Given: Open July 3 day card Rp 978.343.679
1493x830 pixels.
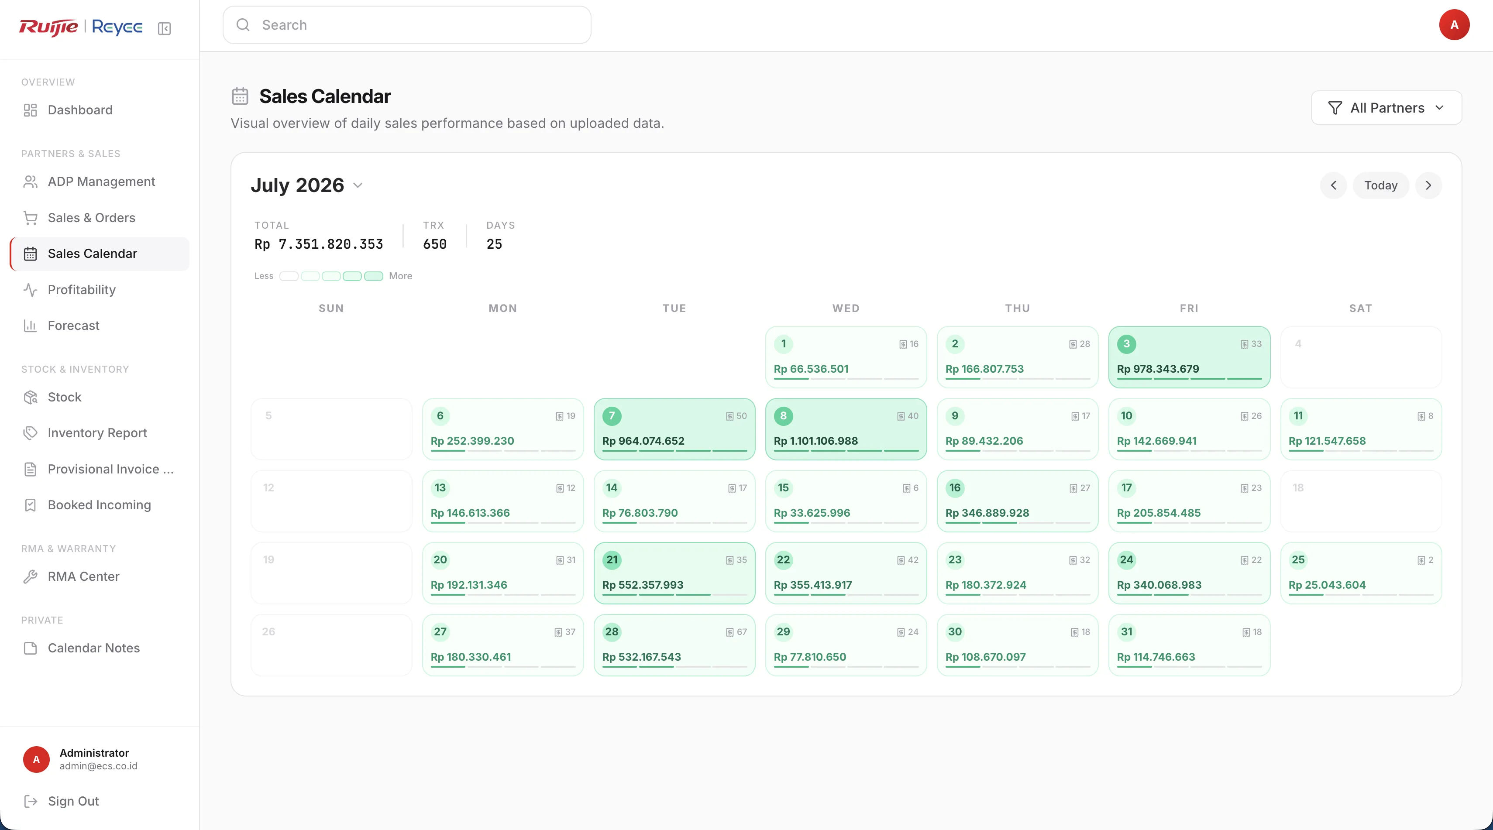Looking at the screenshot, I should pyautogui.click(x=1189, y=357).
